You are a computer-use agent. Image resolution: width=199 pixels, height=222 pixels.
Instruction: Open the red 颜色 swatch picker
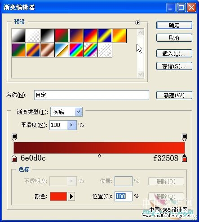pyautogui.click(x=58, y=196)
